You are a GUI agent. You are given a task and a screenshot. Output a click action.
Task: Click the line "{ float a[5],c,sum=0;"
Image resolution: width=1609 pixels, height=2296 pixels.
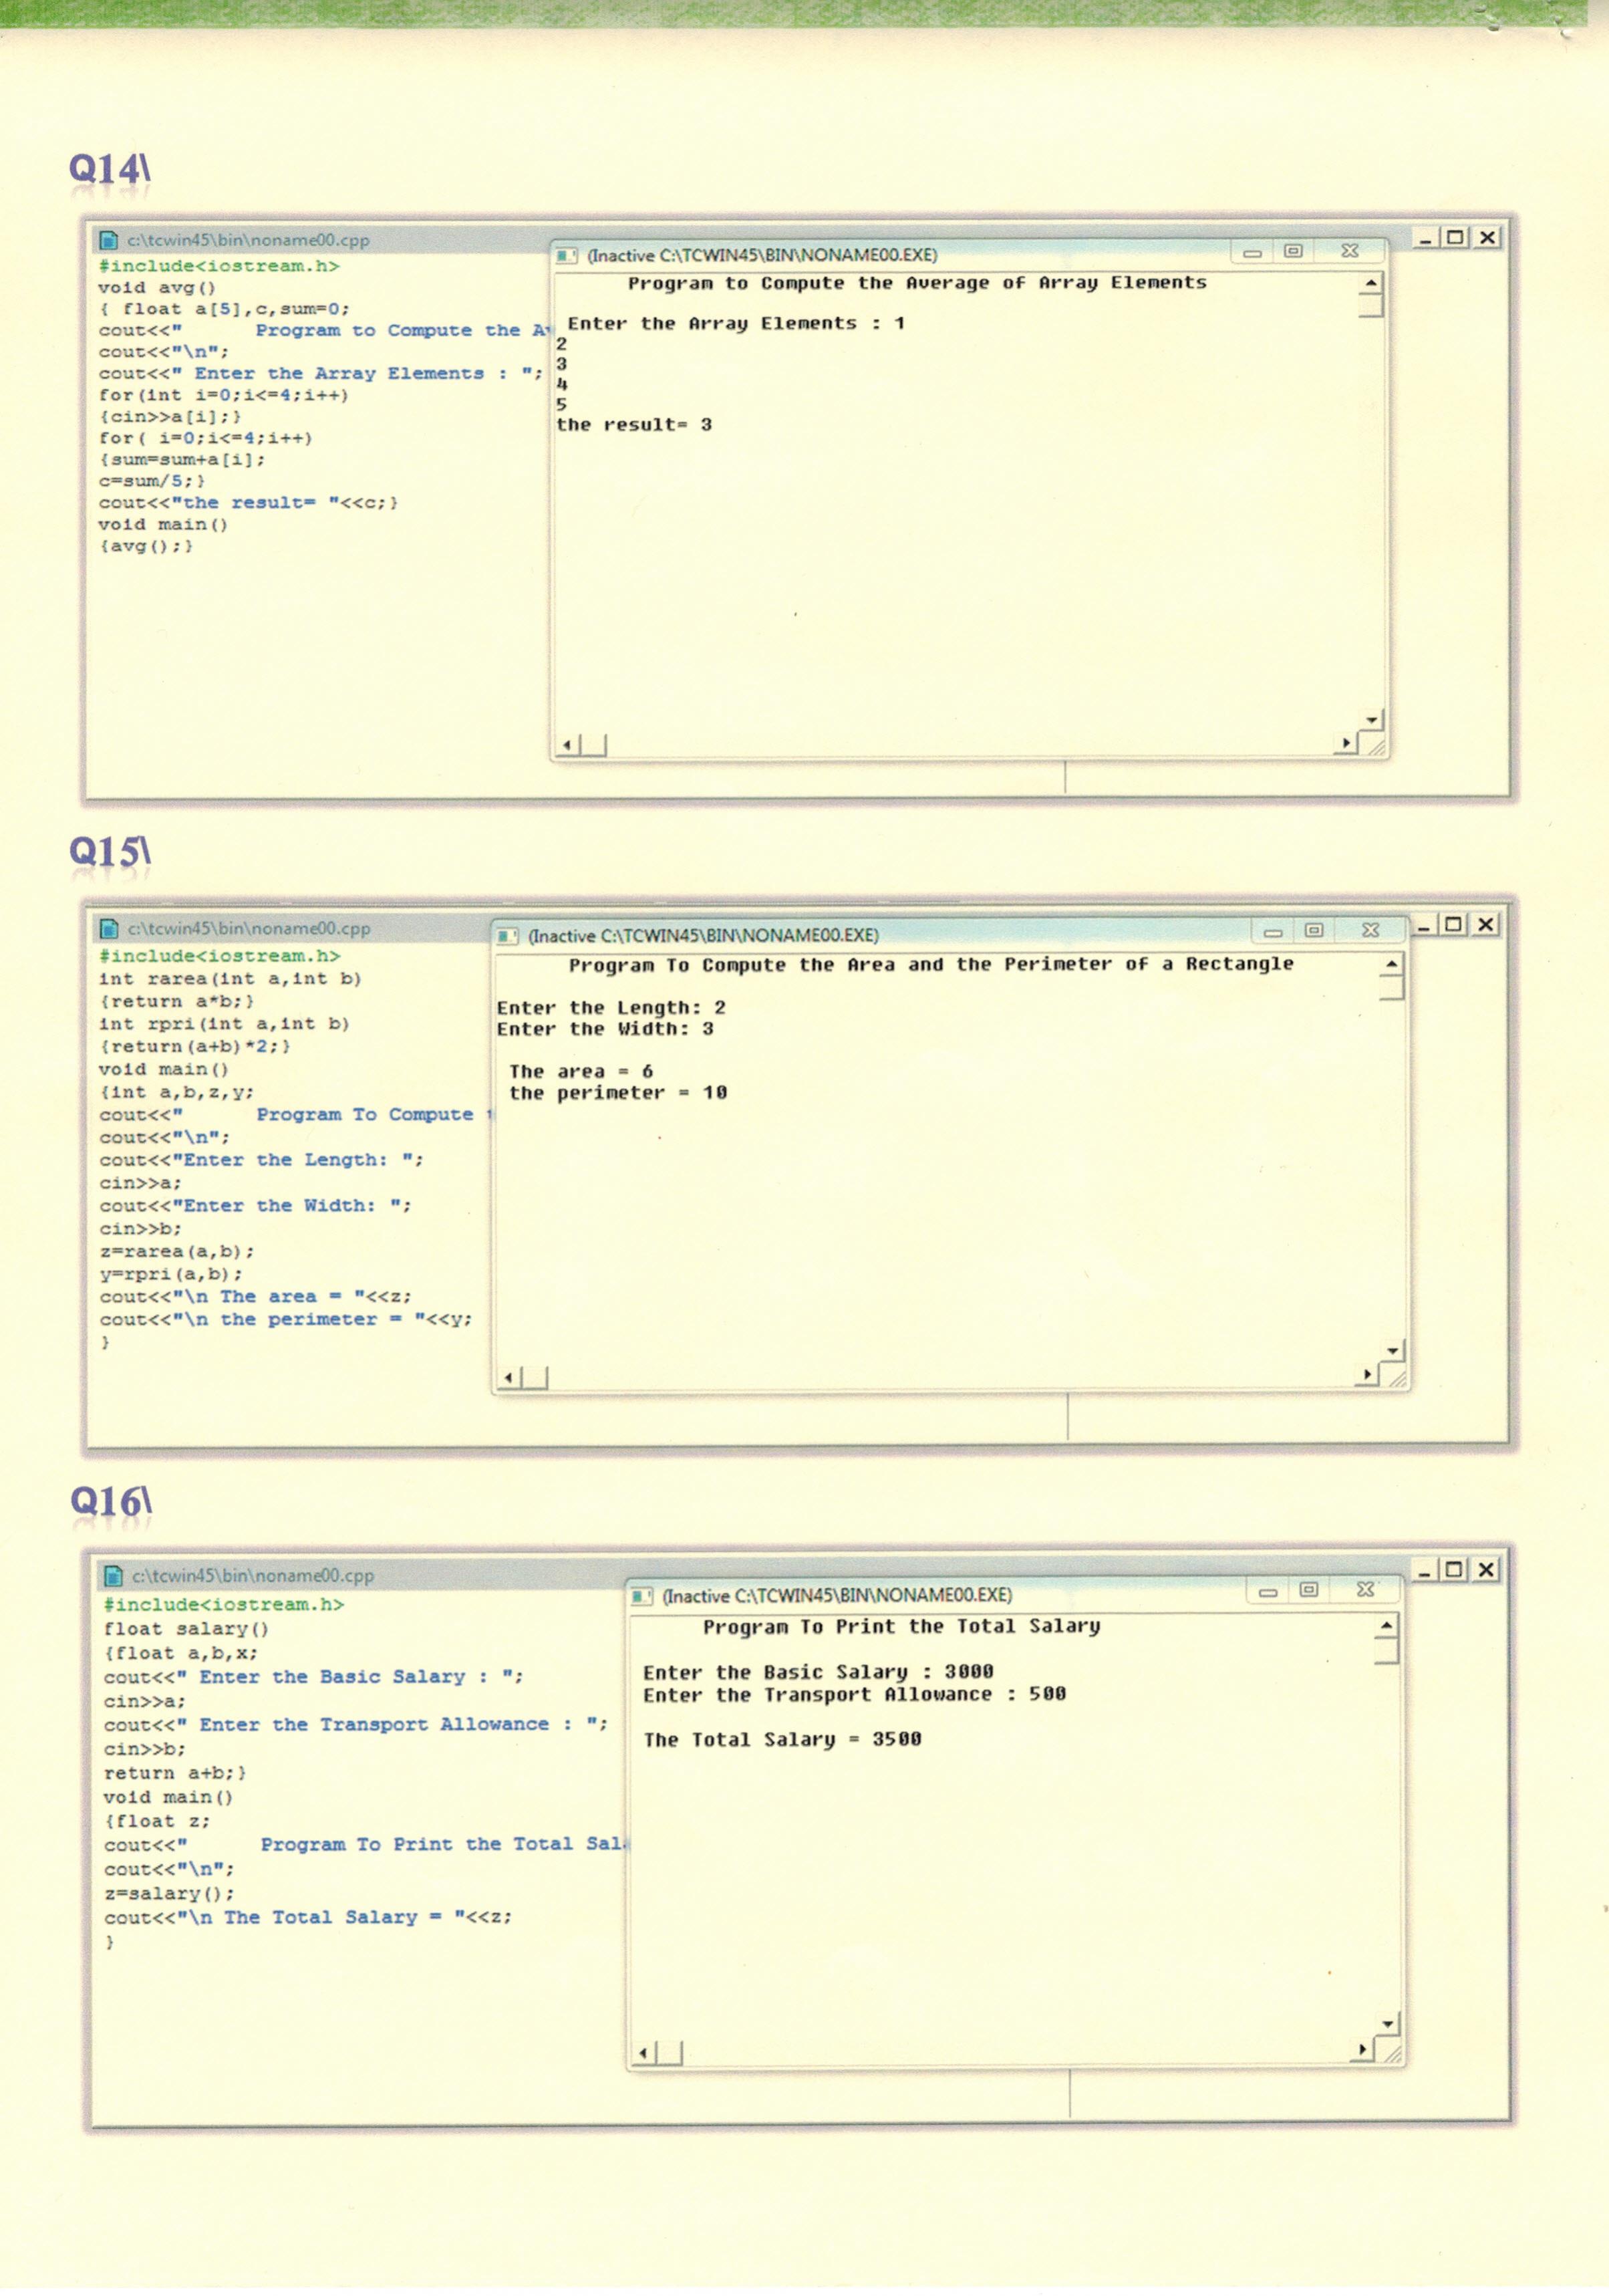tap(225, 309)
